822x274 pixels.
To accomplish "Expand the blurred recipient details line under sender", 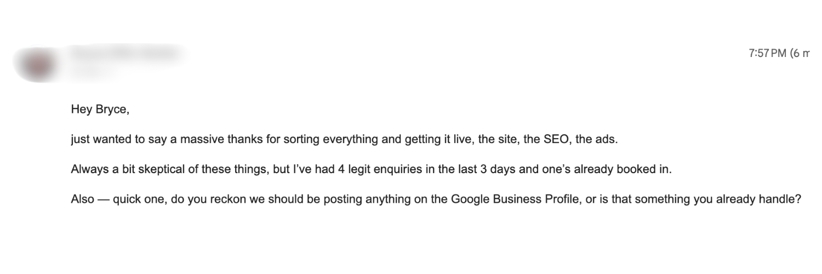I will coord(93,70).
